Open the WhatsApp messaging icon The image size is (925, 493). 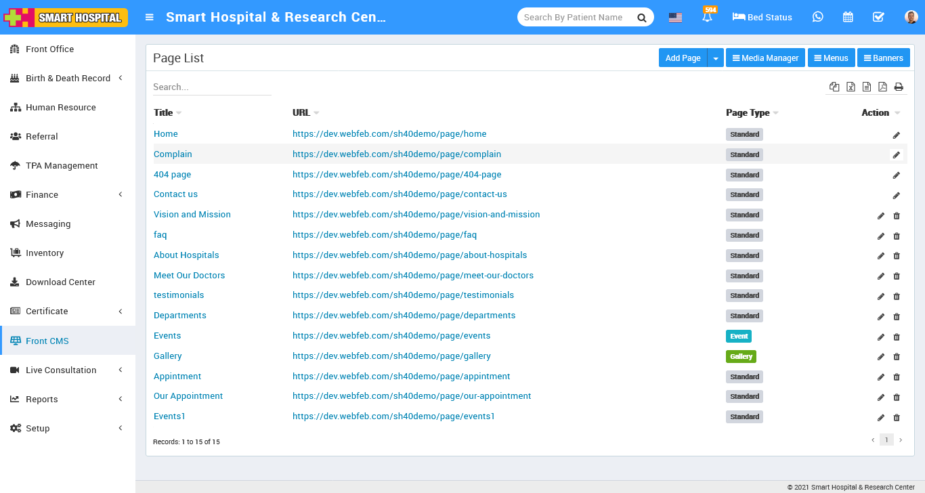(x=818, y=17)
